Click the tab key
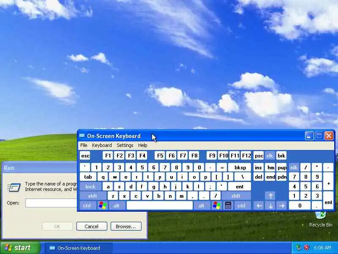This screenshot has height=254, width=338. tap(88, 177)
